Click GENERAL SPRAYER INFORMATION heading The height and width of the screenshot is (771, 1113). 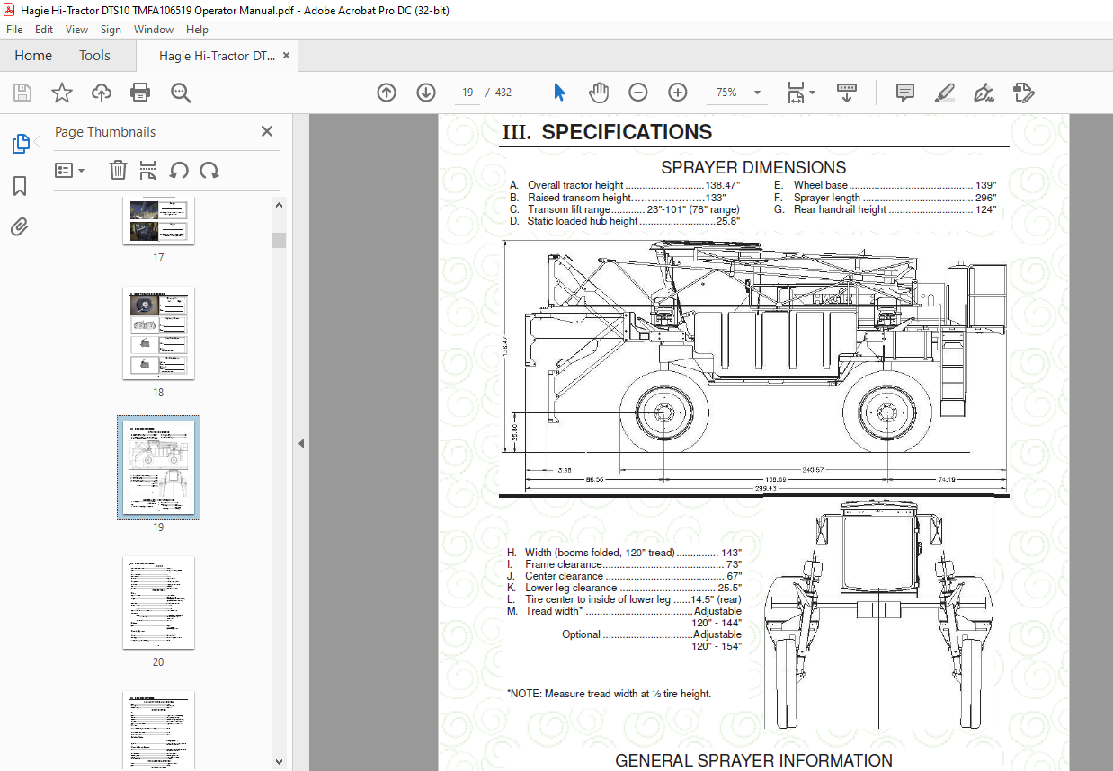(753, 760)
